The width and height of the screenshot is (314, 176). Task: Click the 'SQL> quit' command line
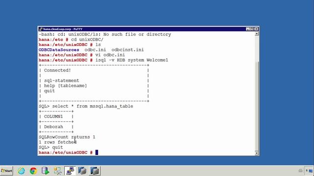click(51, 147)
